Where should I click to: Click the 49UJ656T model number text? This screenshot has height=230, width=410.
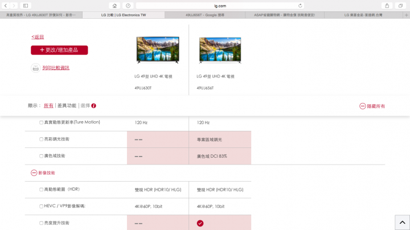205,88
